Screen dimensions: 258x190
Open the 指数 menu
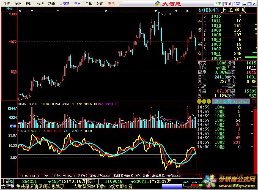click(18, 4)
